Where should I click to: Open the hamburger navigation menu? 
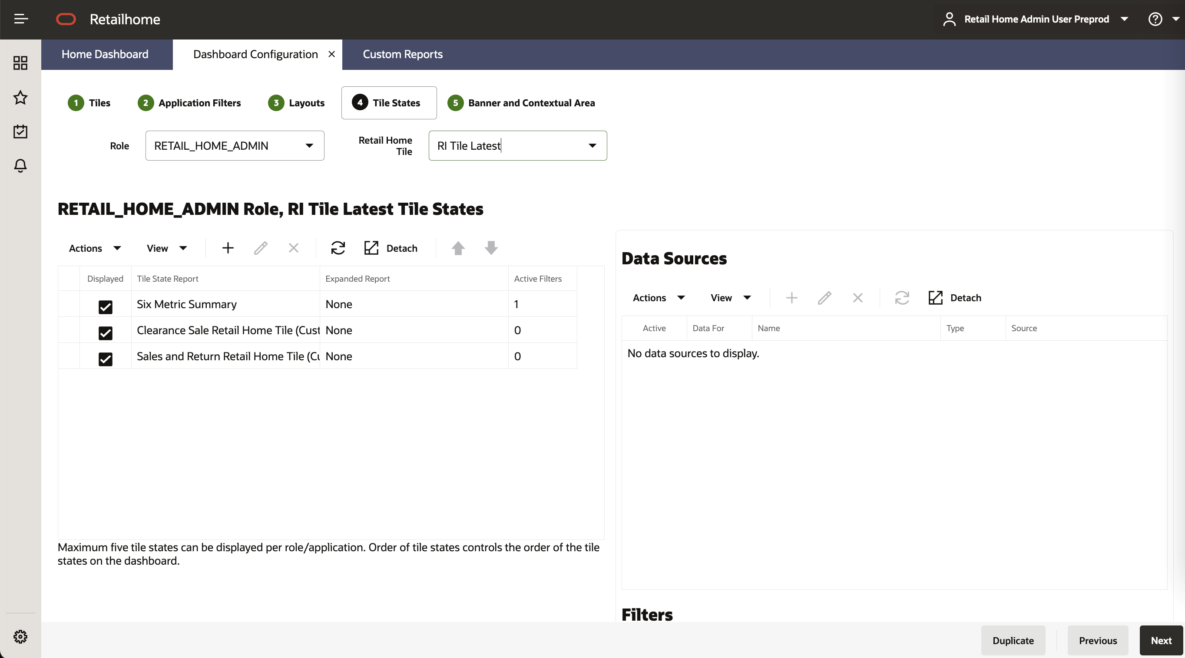tap(21, 19)
